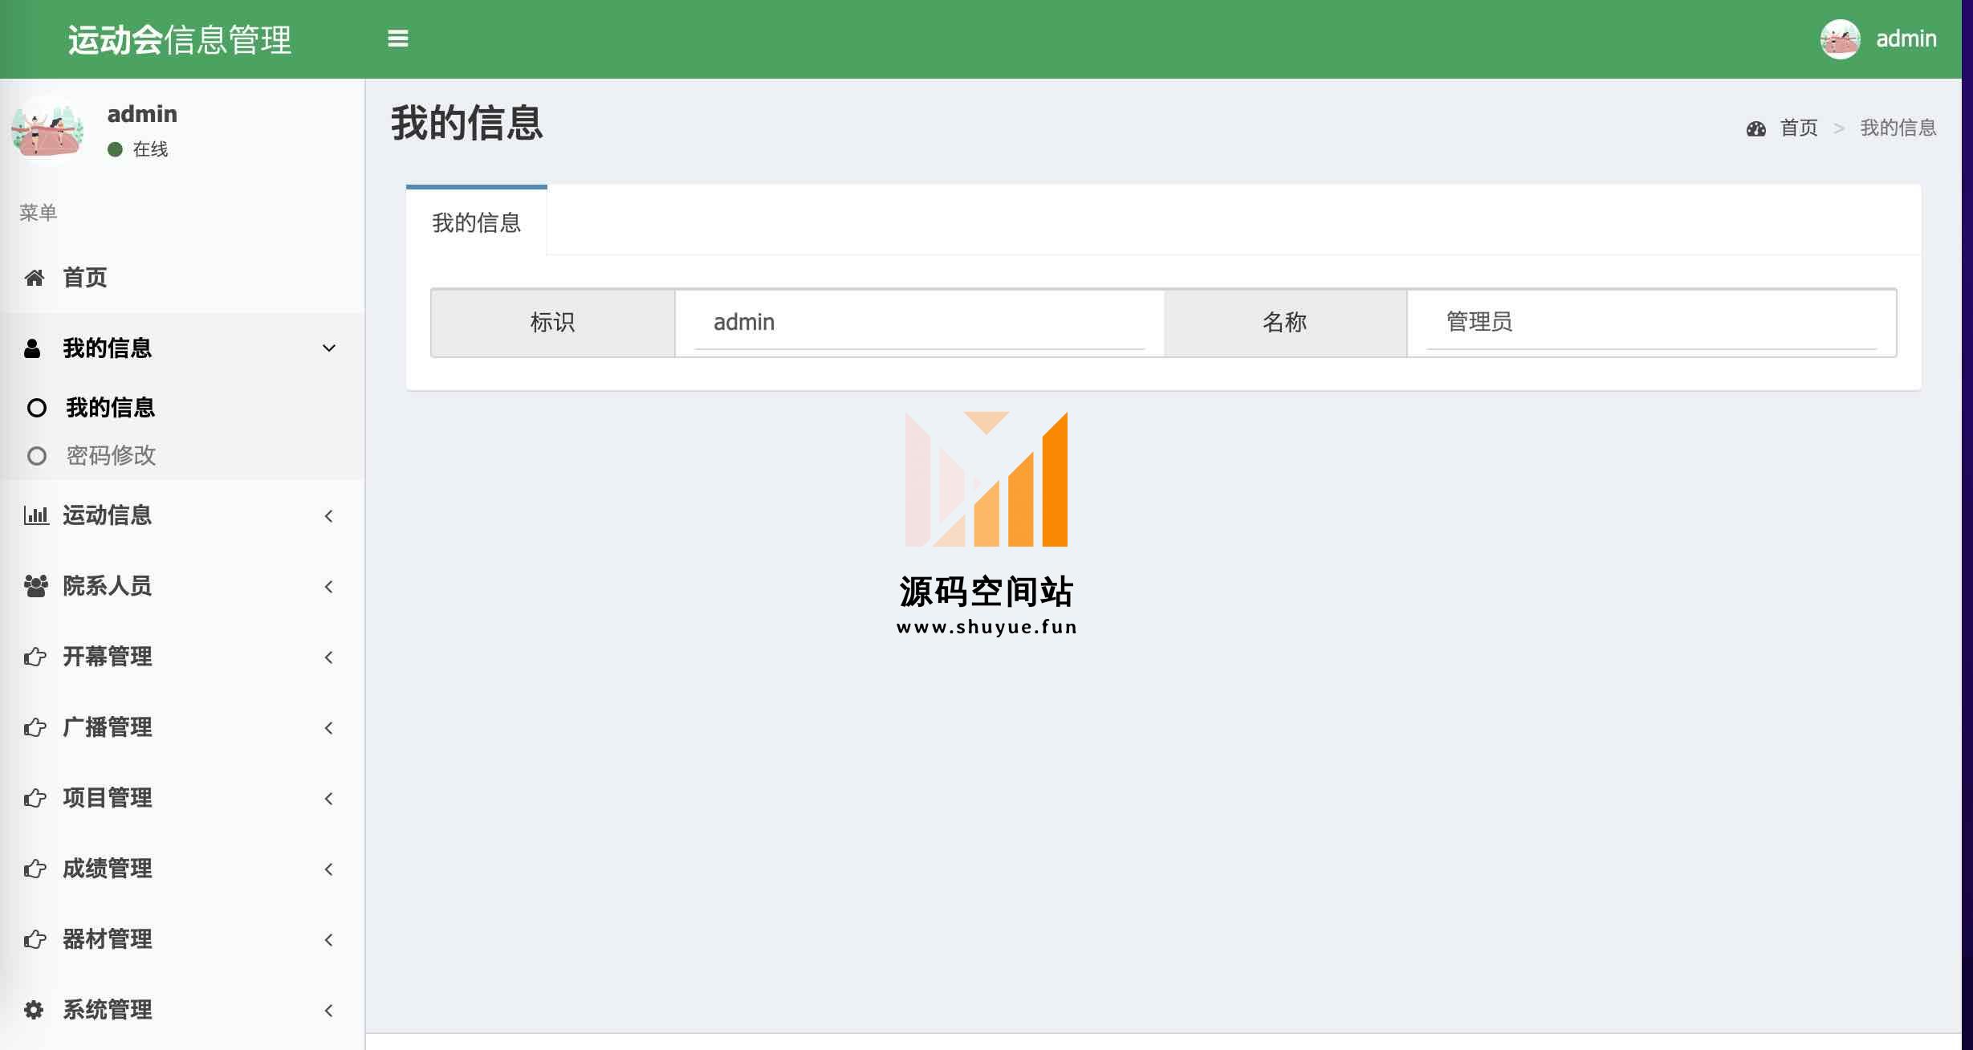1973x1050 pixels.
Task: Focus the 标识 field containing admin
Action: (x=920, y=323)
